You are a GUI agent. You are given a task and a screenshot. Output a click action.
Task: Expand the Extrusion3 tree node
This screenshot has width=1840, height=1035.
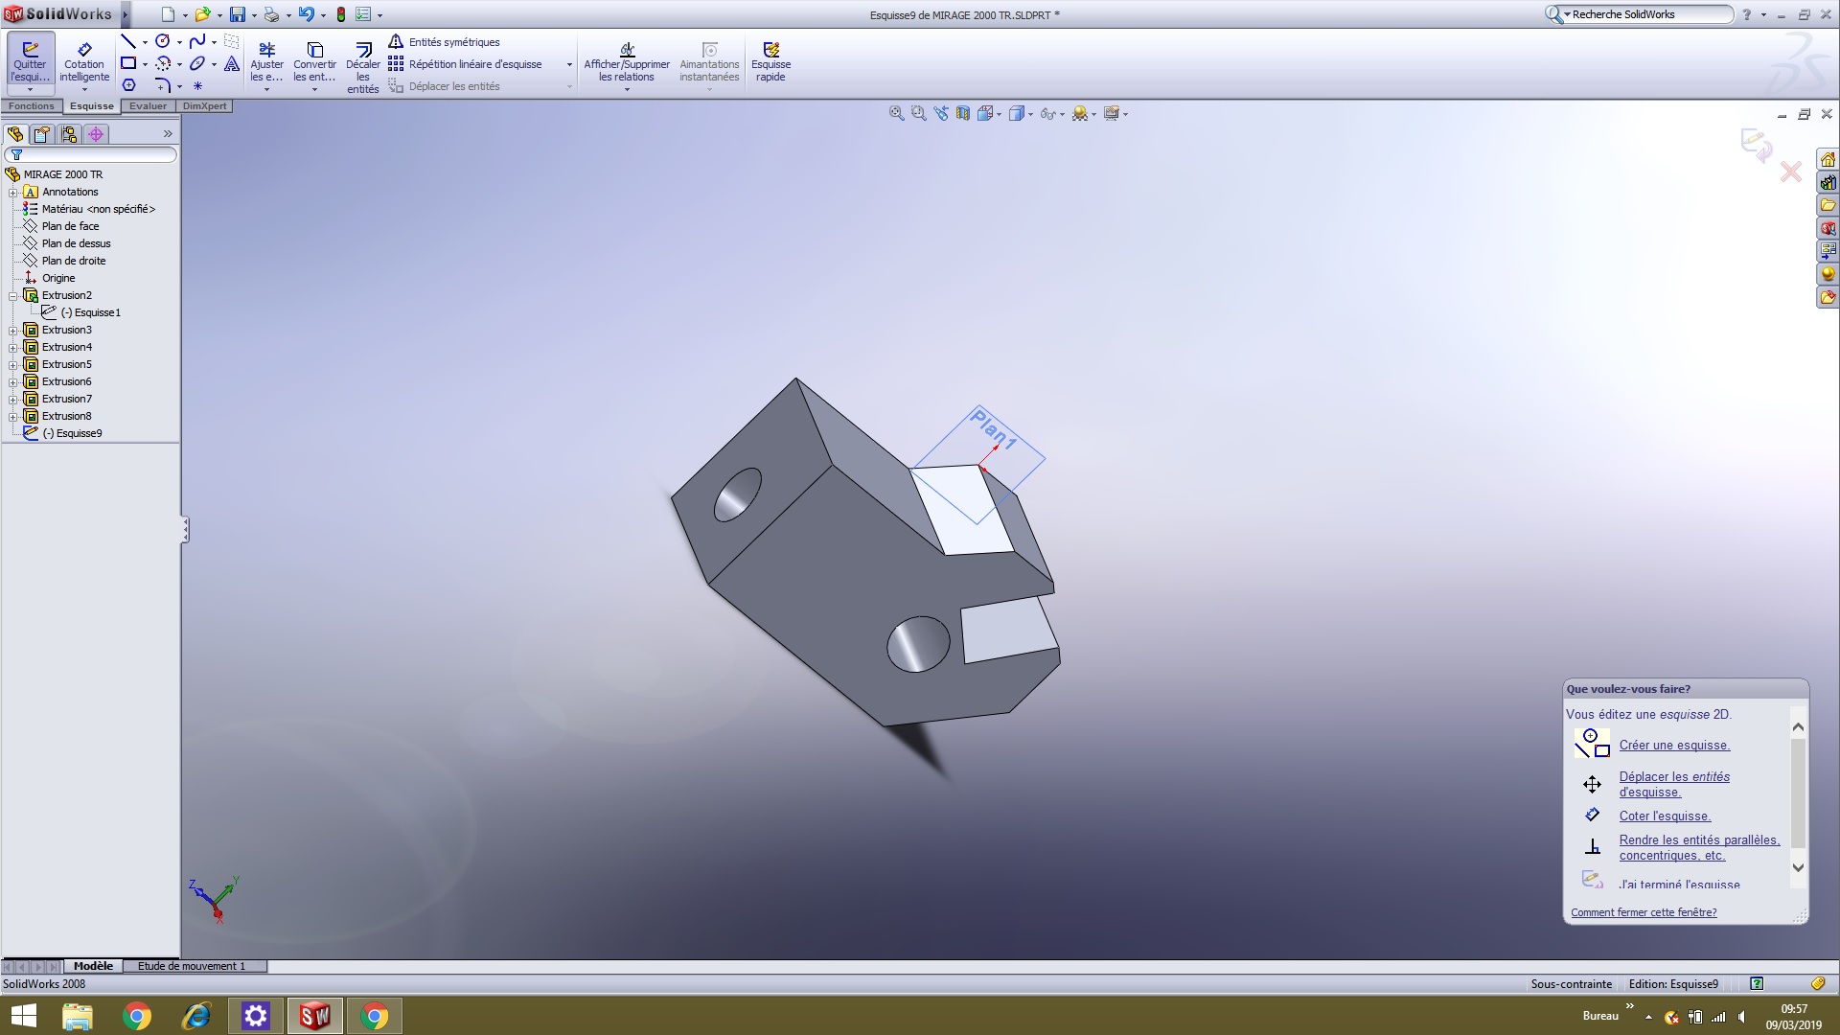[x=13, y=330]
